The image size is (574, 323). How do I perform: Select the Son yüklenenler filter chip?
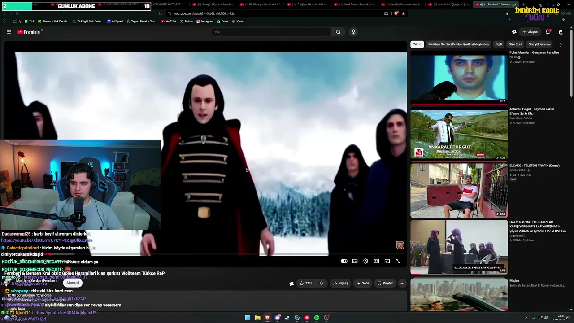(539, 44)
